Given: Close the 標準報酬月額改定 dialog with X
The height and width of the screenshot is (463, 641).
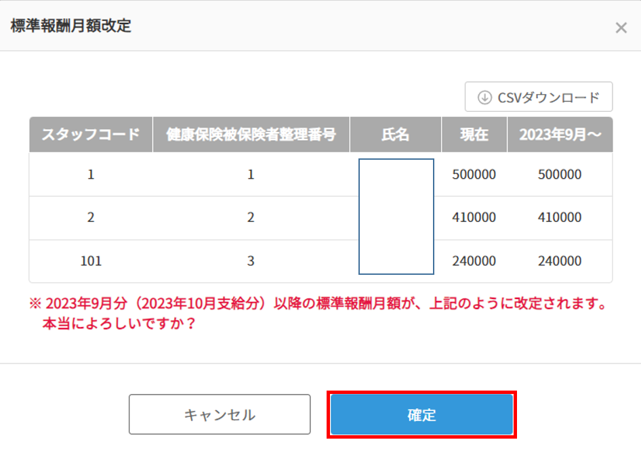Looking at the screenshot, I should pos(621,28).
